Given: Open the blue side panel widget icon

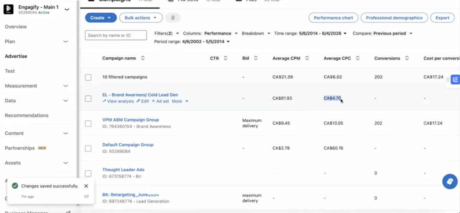Looking at the screenshot, I should coord(455,80).
